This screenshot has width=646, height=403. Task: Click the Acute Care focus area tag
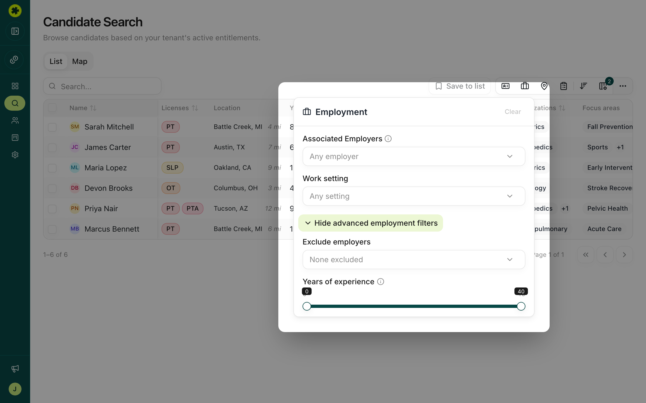click(604, 229)
